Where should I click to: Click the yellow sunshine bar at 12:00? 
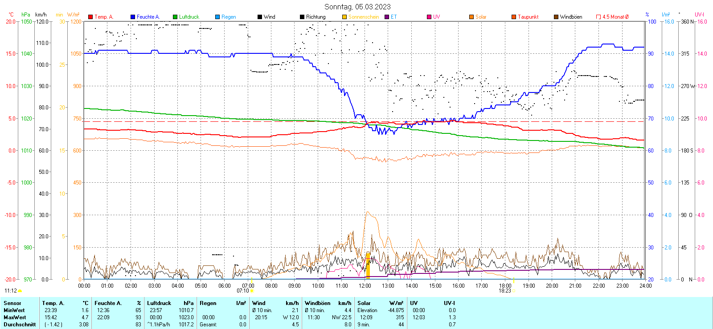point(368,266)
